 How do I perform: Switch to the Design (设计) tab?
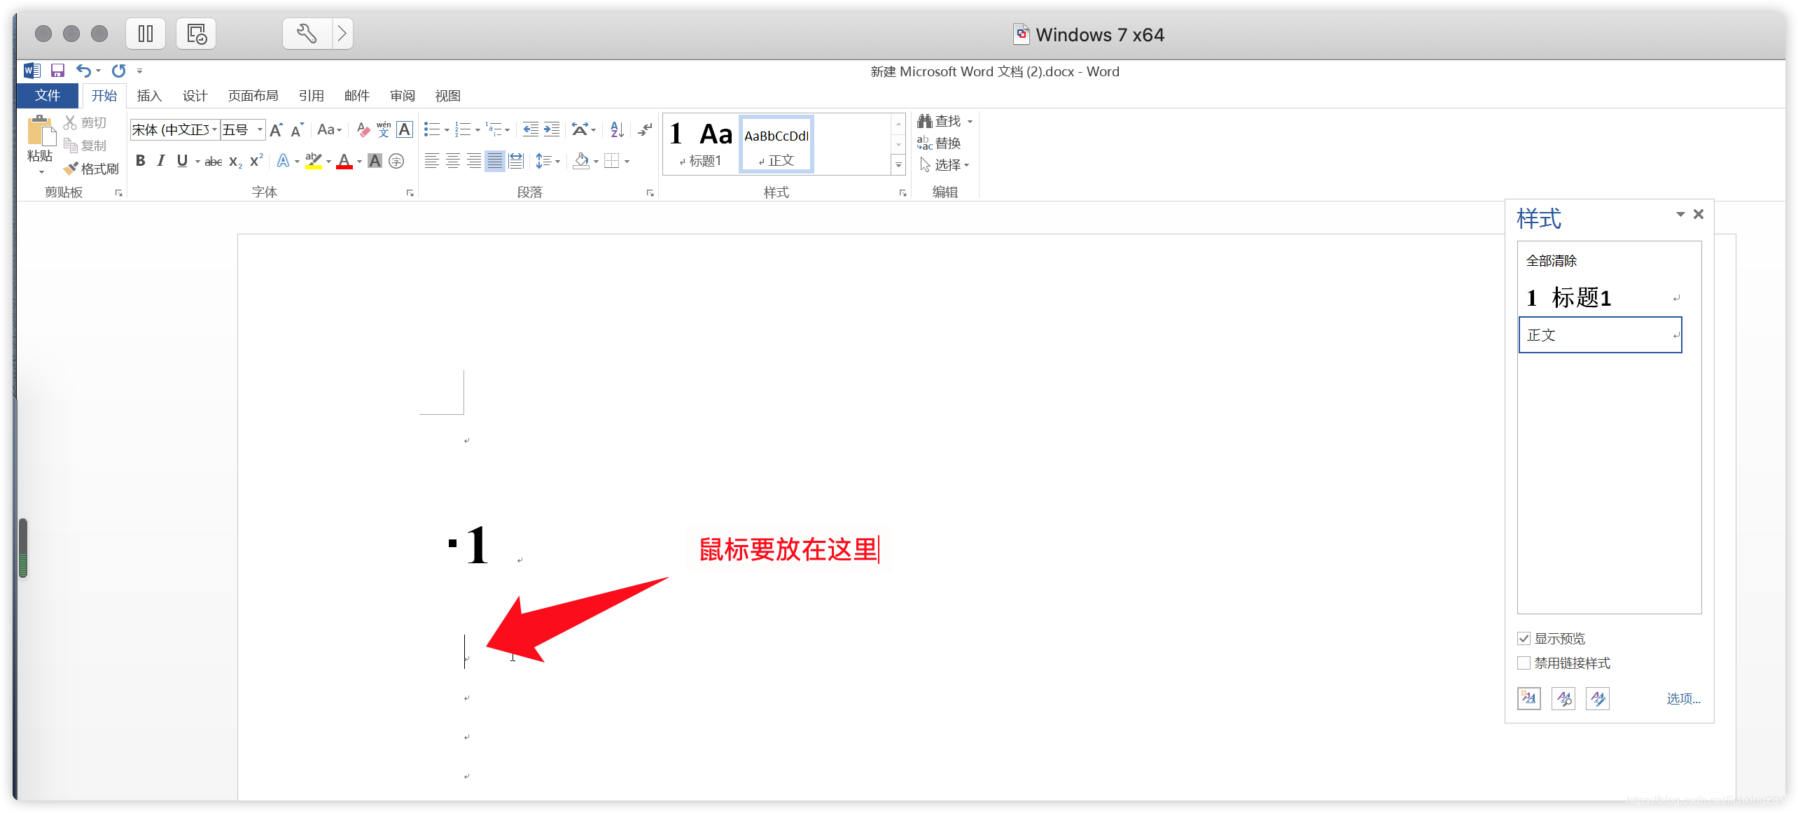point(195,96)
